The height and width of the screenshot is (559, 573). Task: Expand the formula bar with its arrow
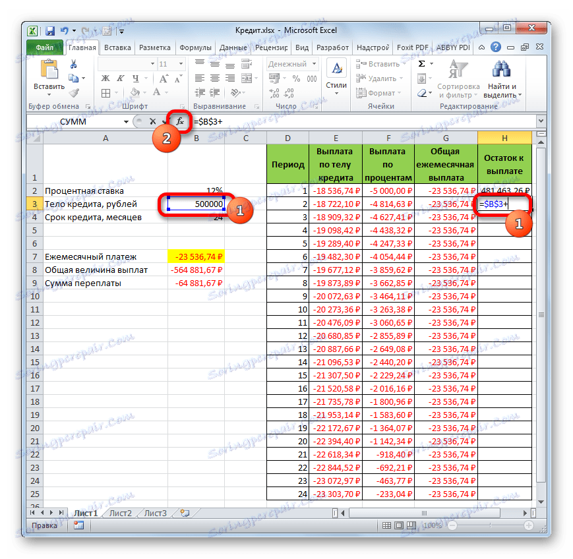pos(541,121)
